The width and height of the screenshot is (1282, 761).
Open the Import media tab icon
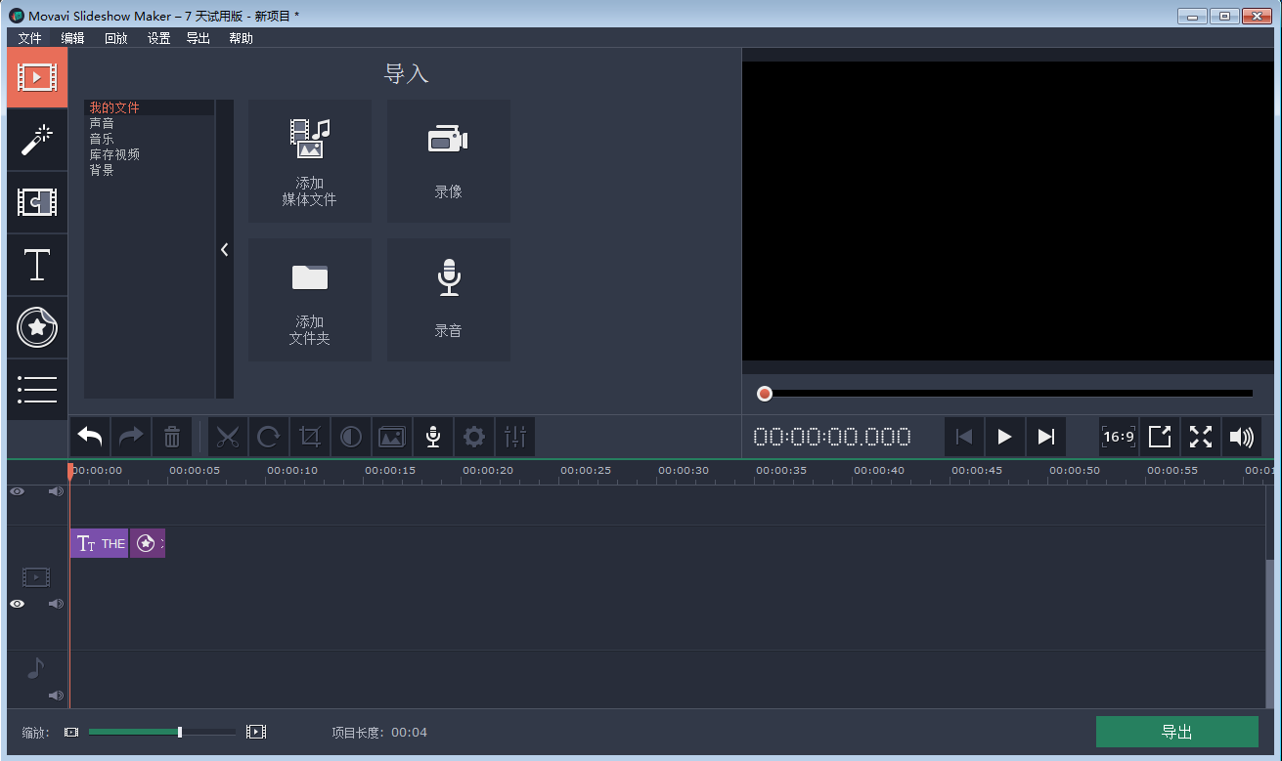37,77
